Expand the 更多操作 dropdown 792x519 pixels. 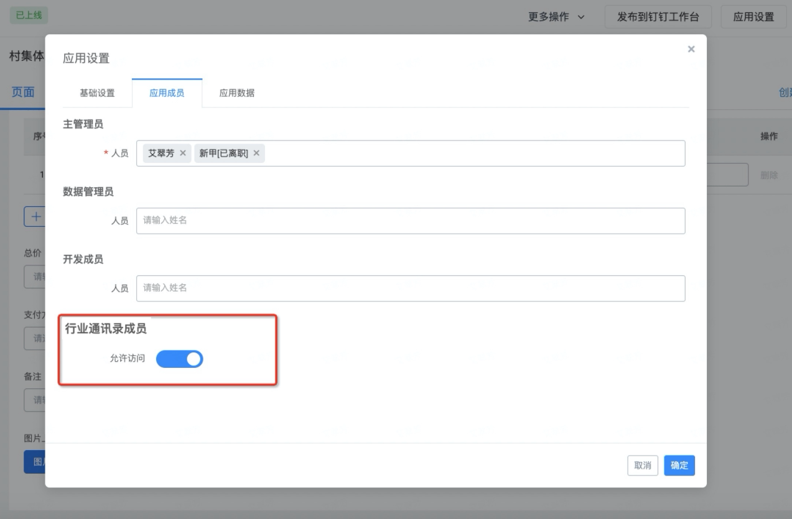tap(556, 17)
